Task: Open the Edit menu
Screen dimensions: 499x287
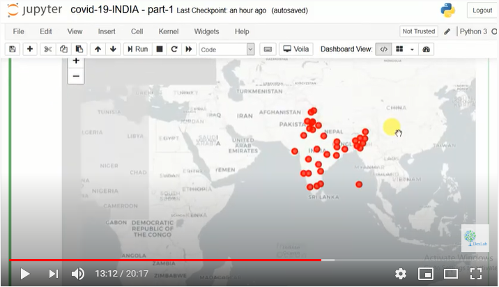Action: [46, 31]
